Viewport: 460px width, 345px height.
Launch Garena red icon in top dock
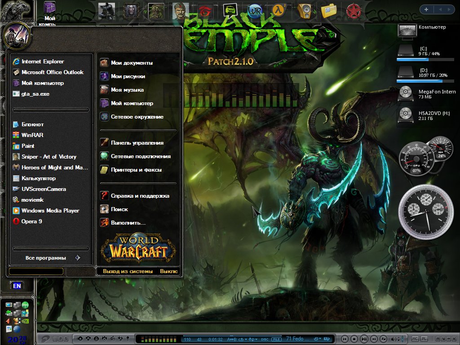[x=205, y=11]
